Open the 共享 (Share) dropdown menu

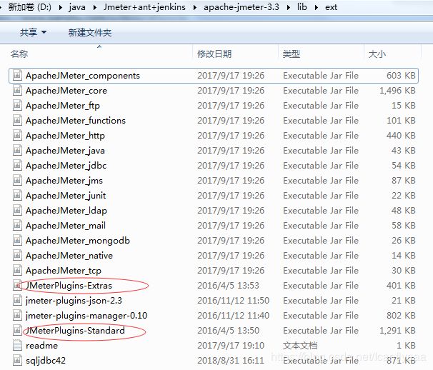33,33
